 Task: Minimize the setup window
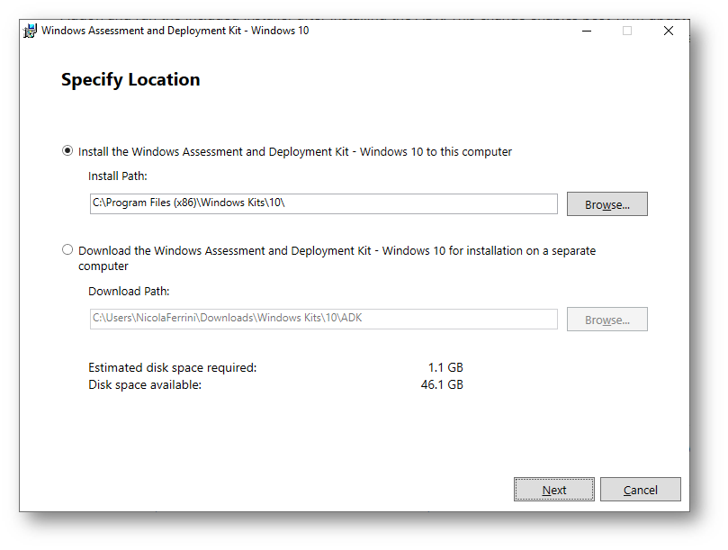tap(587, 31)
